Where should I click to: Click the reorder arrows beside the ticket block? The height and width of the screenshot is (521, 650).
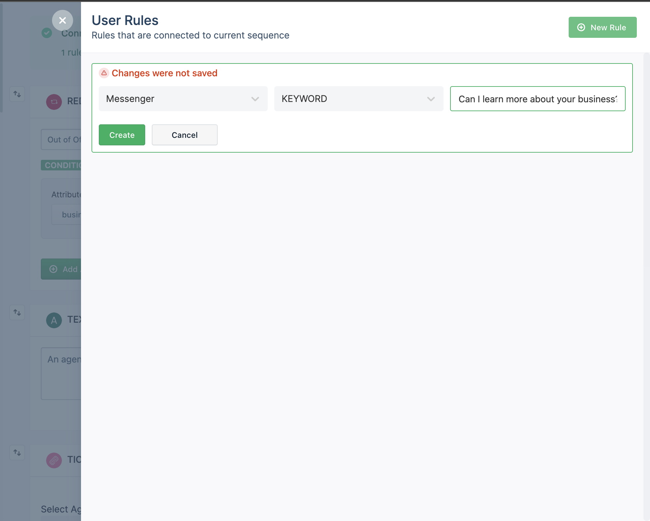(17, 453)
